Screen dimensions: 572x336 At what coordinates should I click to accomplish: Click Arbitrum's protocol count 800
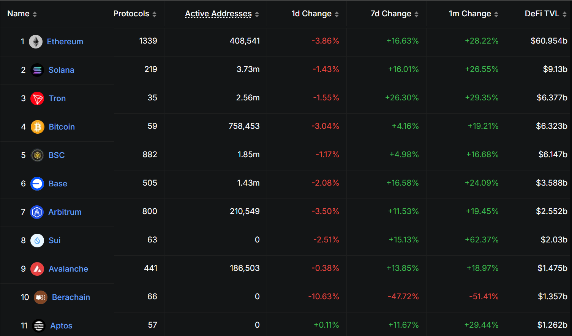coord(150,211)
